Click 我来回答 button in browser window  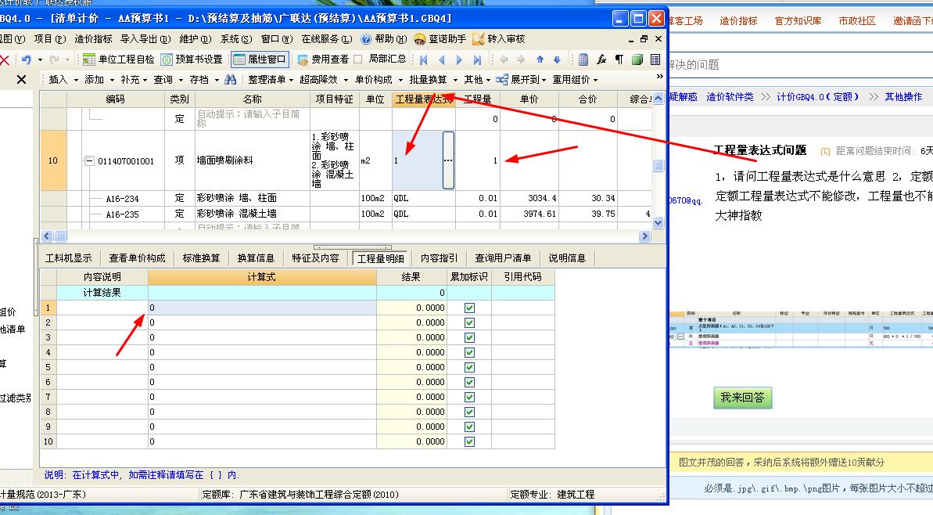[743, 397]
